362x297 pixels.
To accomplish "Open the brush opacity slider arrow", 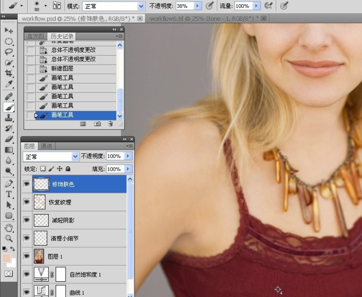I will [x=197, y=6].
